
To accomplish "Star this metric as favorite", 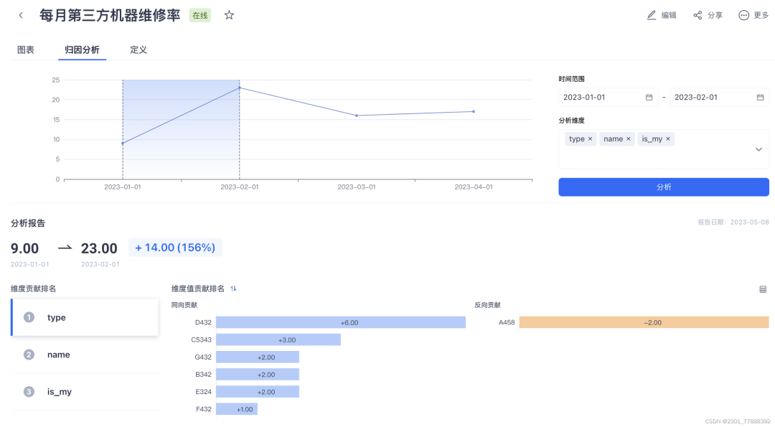I will (x=229, y=15).
